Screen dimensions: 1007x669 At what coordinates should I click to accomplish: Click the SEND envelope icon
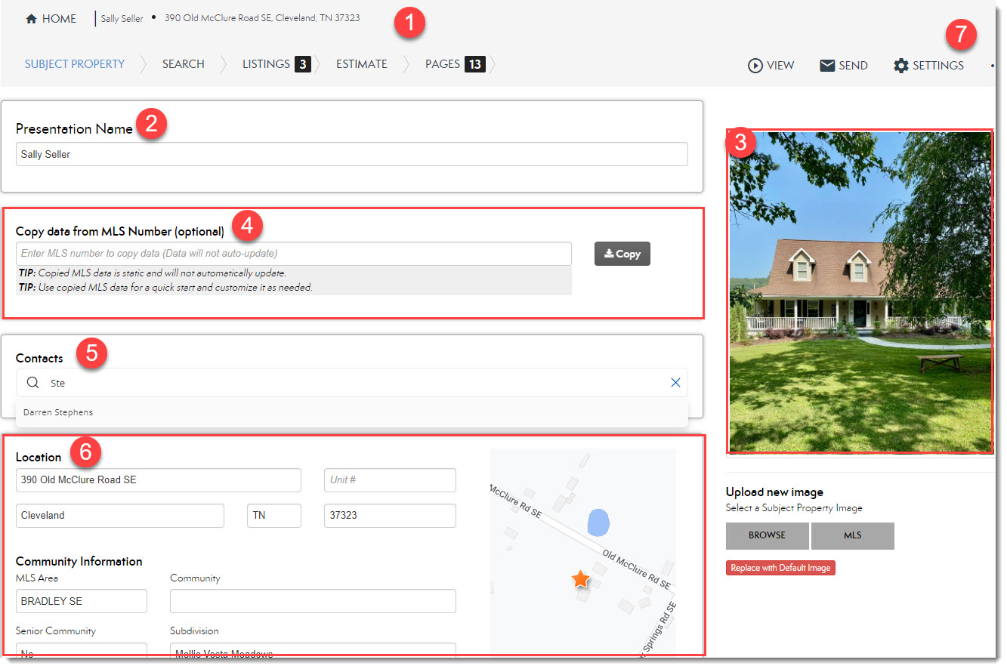tap(826, 65)
